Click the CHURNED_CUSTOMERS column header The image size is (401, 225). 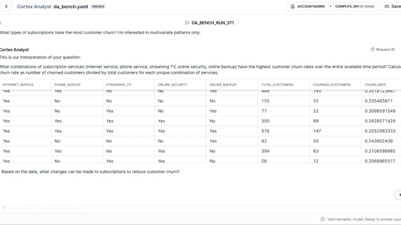[331, 84]
